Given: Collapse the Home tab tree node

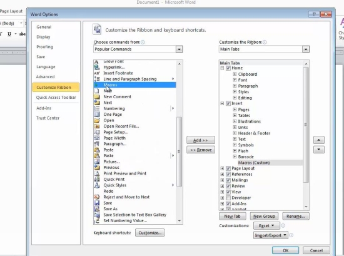Looking at the screenshot, I should [x=222, y=68].
